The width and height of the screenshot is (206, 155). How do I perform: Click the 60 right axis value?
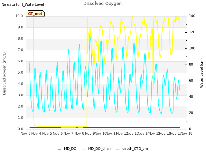pos(191,81)
